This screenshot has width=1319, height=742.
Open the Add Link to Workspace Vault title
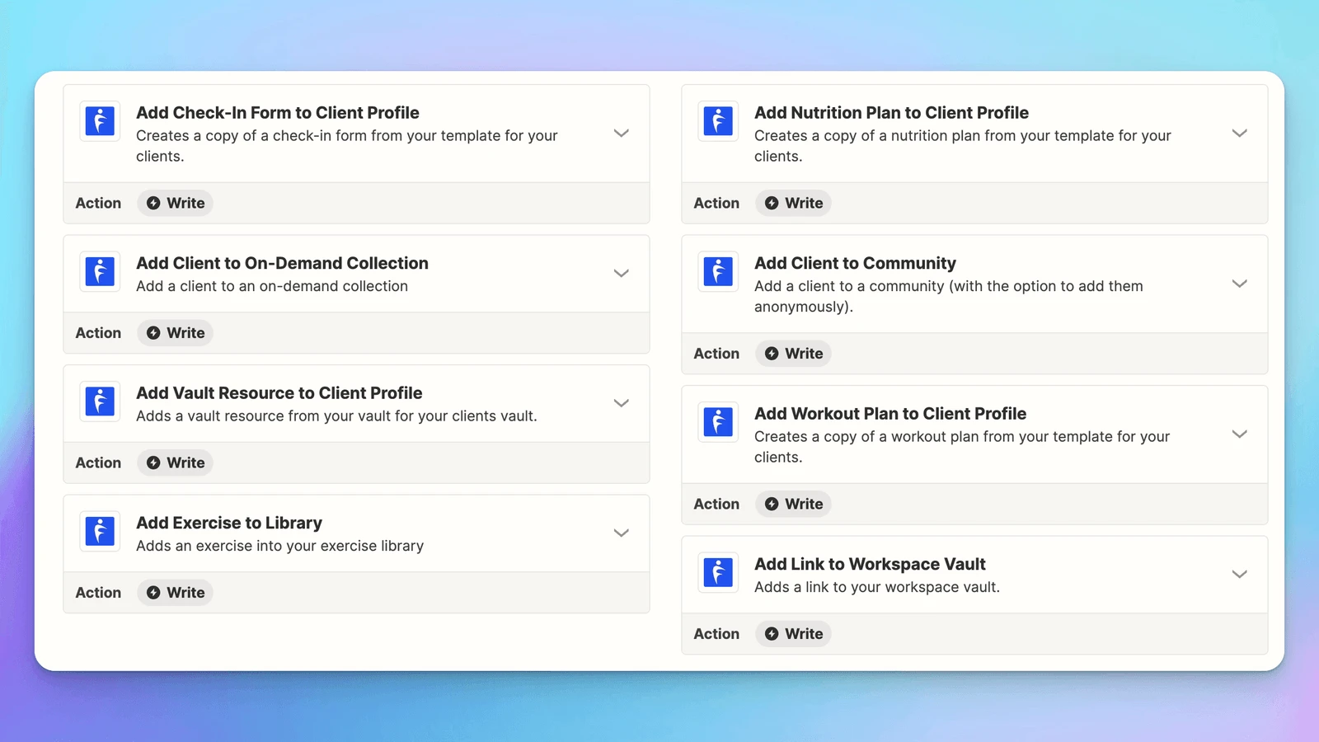click(x=870, y=564)
